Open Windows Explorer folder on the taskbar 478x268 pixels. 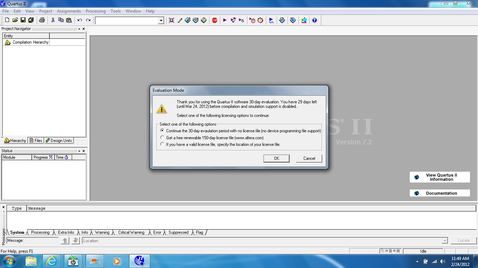pos(31,261)
